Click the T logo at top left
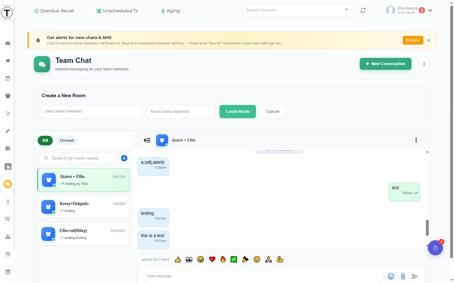Screen dimensions: 454x283 point(7,13)
